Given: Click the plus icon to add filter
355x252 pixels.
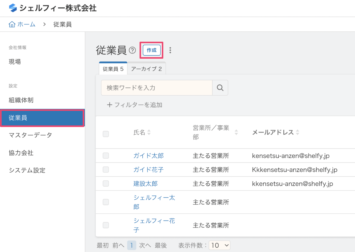Looking at the screenshot, I should click(109, 105).
